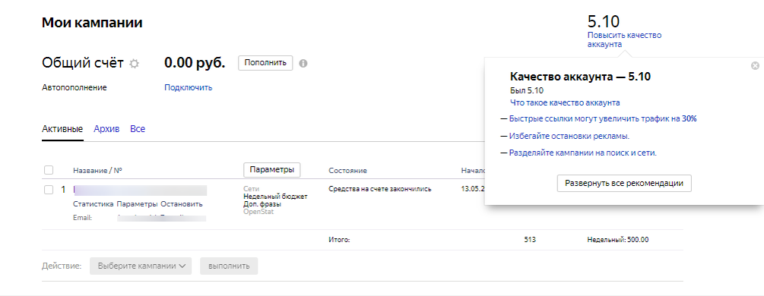
Task: Click the выполнить button
Action: pyautogui.click(x=229, y=266)
